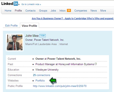This screenshot has height=92, width=114.
Task: Switch to the Edit Profile tab
Action: coord(11,26)
